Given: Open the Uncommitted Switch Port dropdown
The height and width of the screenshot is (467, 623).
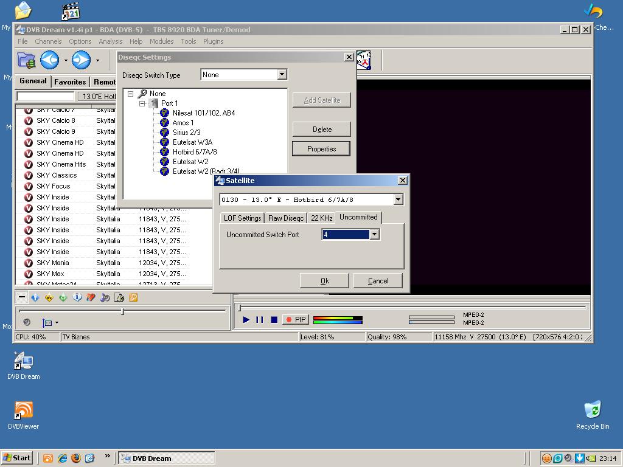Looking at the screenshot, I should pyautogui.click(x=374, y=234).
